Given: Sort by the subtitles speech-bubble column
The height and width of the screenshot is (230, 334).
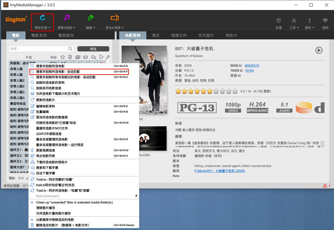Looking at the screenshot, I should click(x=93, y=57).
